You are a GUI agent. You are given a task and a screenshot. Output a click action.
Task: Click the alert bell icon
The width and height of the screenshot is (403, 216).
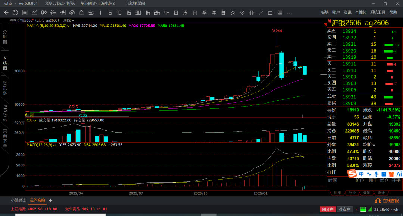point(81,13)
